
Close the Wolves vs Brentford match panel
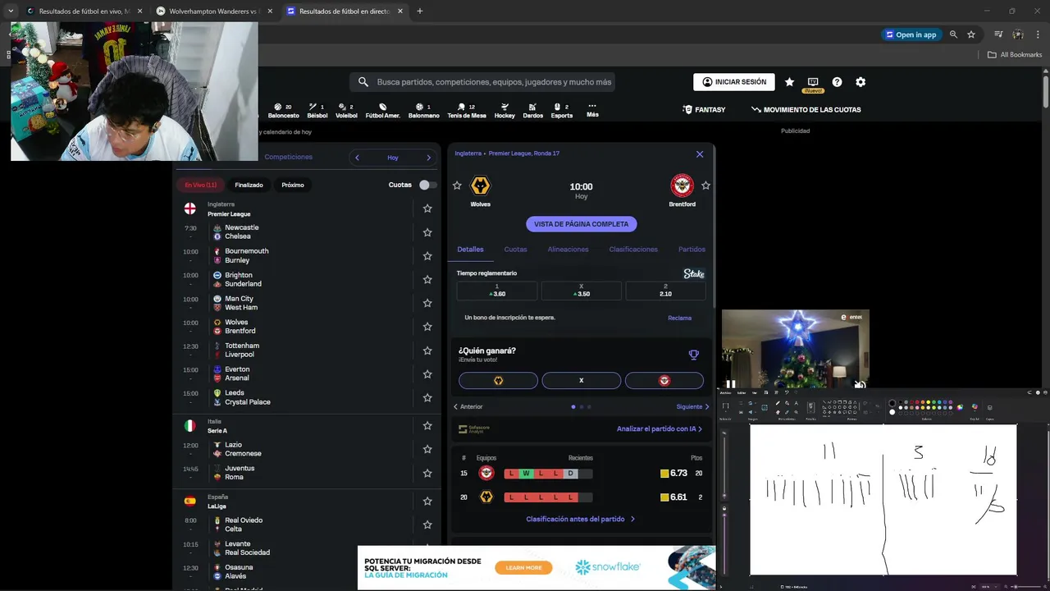click(x=700, y=153)
